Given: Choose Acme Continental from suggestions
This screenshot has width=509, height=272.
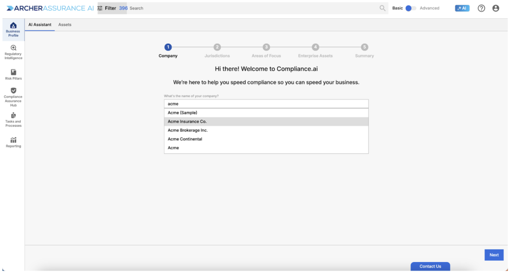Looking at the screenshot, I should (266, 139).
